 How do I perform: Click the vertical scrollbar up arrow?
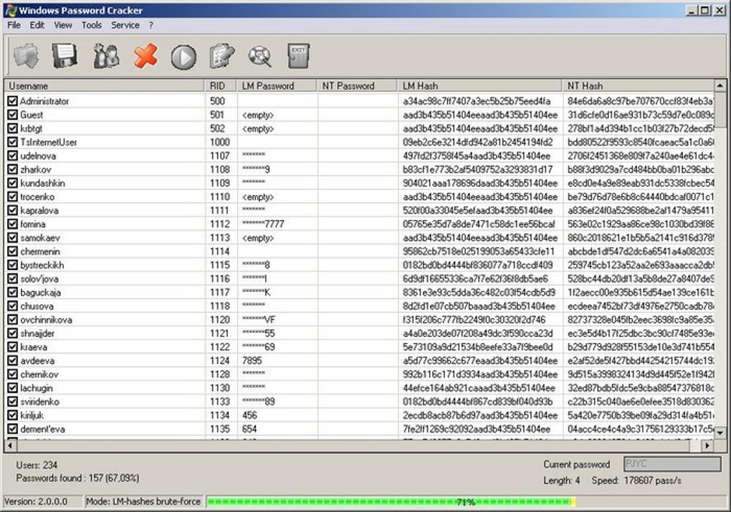click(720, 86)
